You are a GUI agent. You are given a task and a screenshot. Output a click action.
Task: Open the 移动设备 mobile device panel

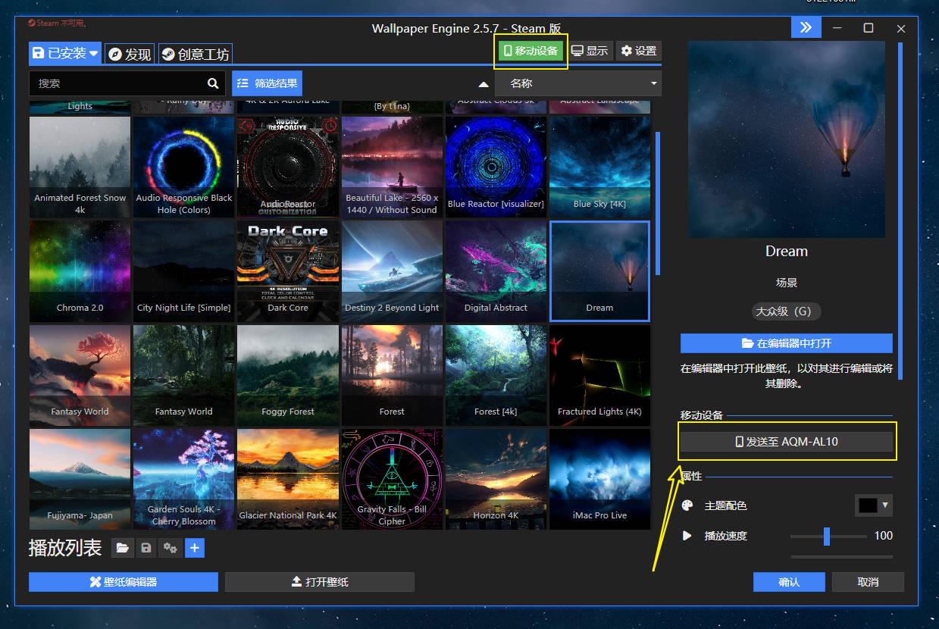pyautogui.click(x=531, y=52)
